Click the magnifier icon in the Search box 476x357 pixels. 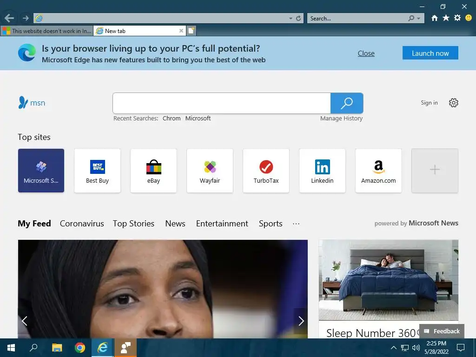[411, 18]
